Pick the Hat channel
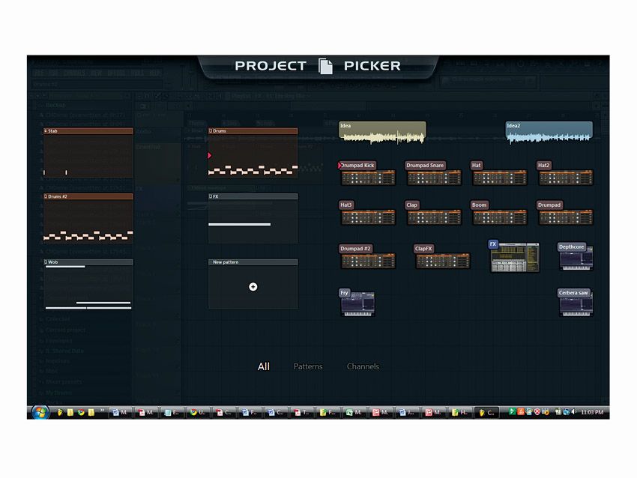This screenshot has height=478, width=637. click(499, 173)
